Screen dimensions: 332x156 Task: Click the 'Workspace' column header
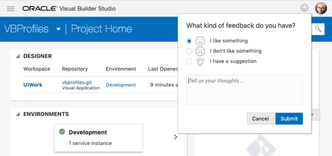click(x=37, y=69)
